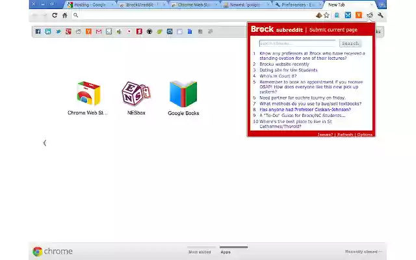Screen dimensions: 416x260
Task: Open the green puzzle piece bookmark
Action: pos(119,32)
